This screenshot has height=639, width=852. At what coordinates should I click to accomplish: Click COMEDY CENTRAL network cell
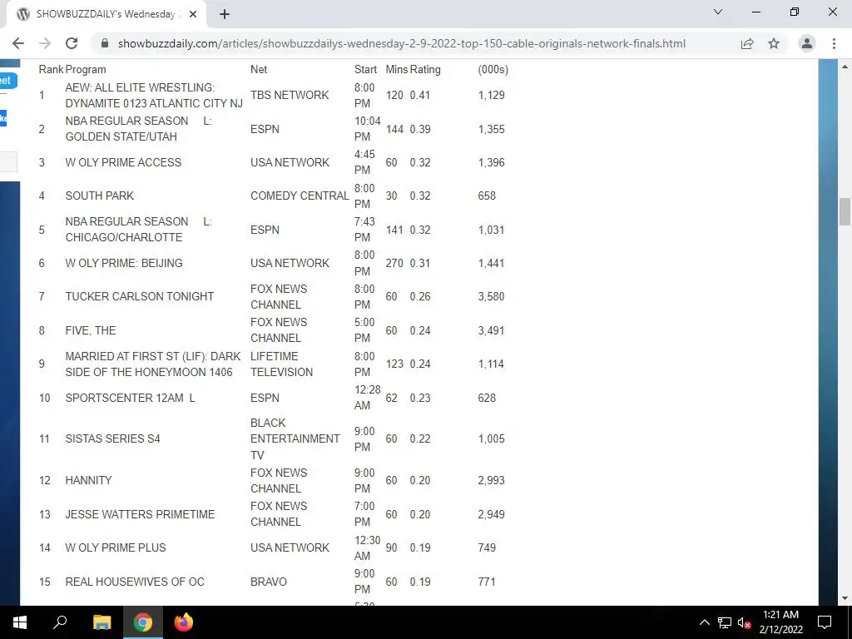coord(300,196)
